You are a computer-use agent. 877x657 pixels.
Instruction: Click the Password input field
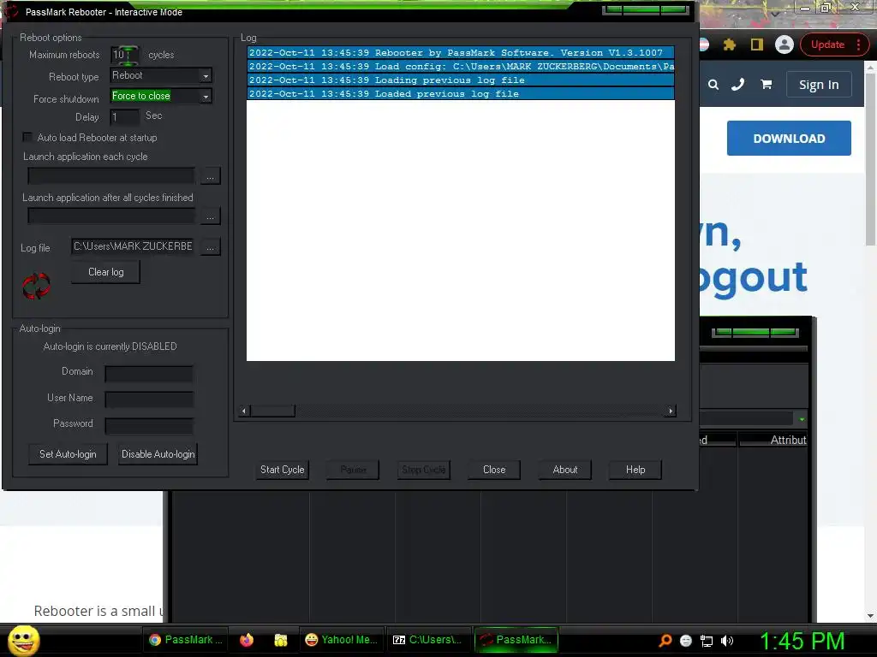click(149, 425)
